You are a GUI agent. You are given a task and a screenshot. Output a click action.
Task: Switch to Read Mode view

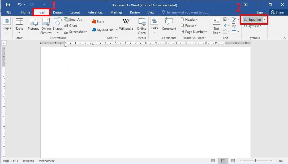click(x=213, y=161)
